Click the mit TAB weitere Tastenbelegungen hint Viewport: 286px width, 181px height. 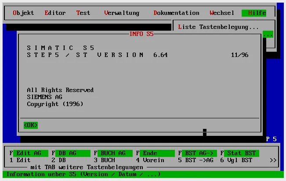click(x=87, y=167)
